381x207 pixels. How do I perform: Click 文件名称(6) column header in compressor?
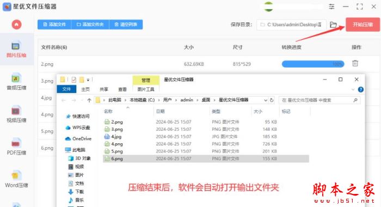point(54,47)
